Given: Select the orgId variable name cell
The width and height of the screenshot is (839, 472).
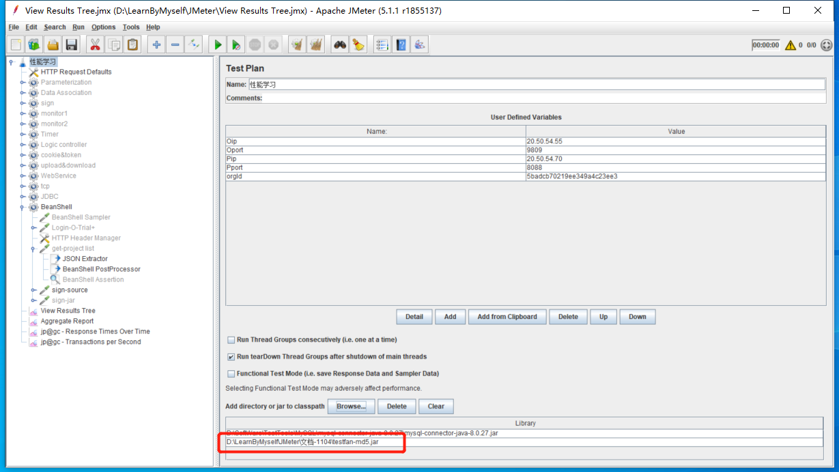Looking at the screenshot, I should pos(376,176).
